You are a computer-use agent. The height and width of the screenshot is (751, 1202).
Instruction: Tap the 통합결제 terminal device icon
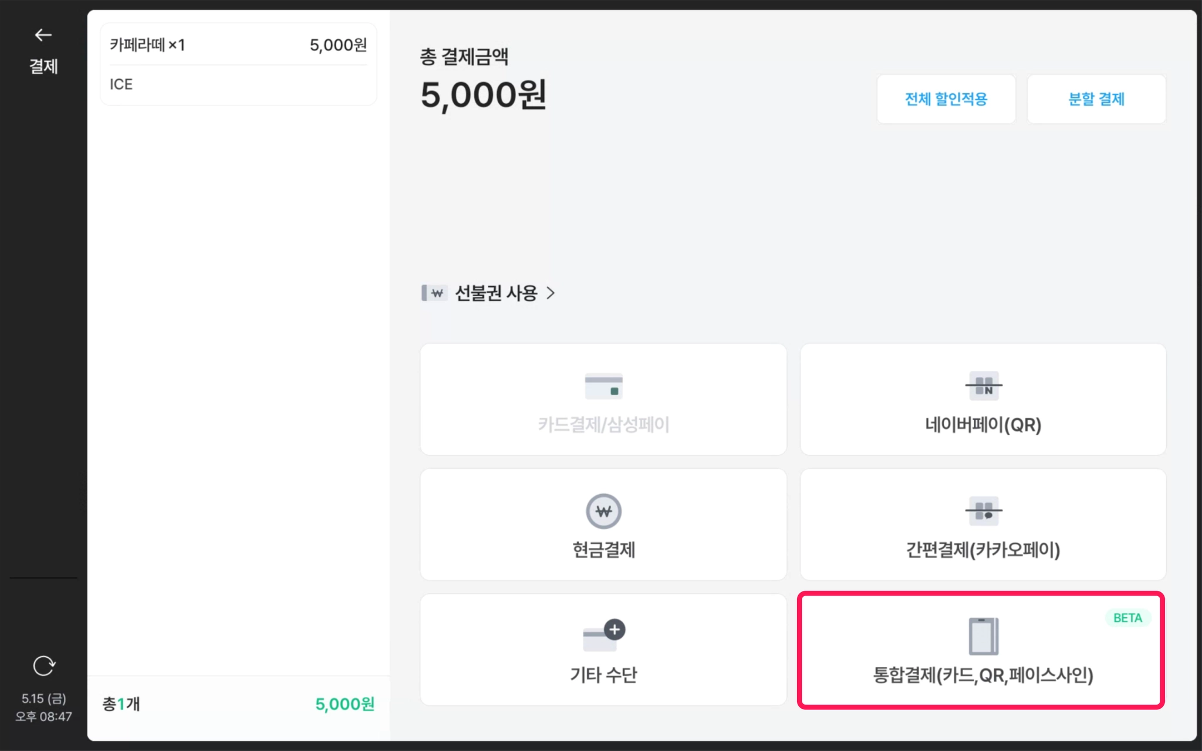tap(983, 636)
